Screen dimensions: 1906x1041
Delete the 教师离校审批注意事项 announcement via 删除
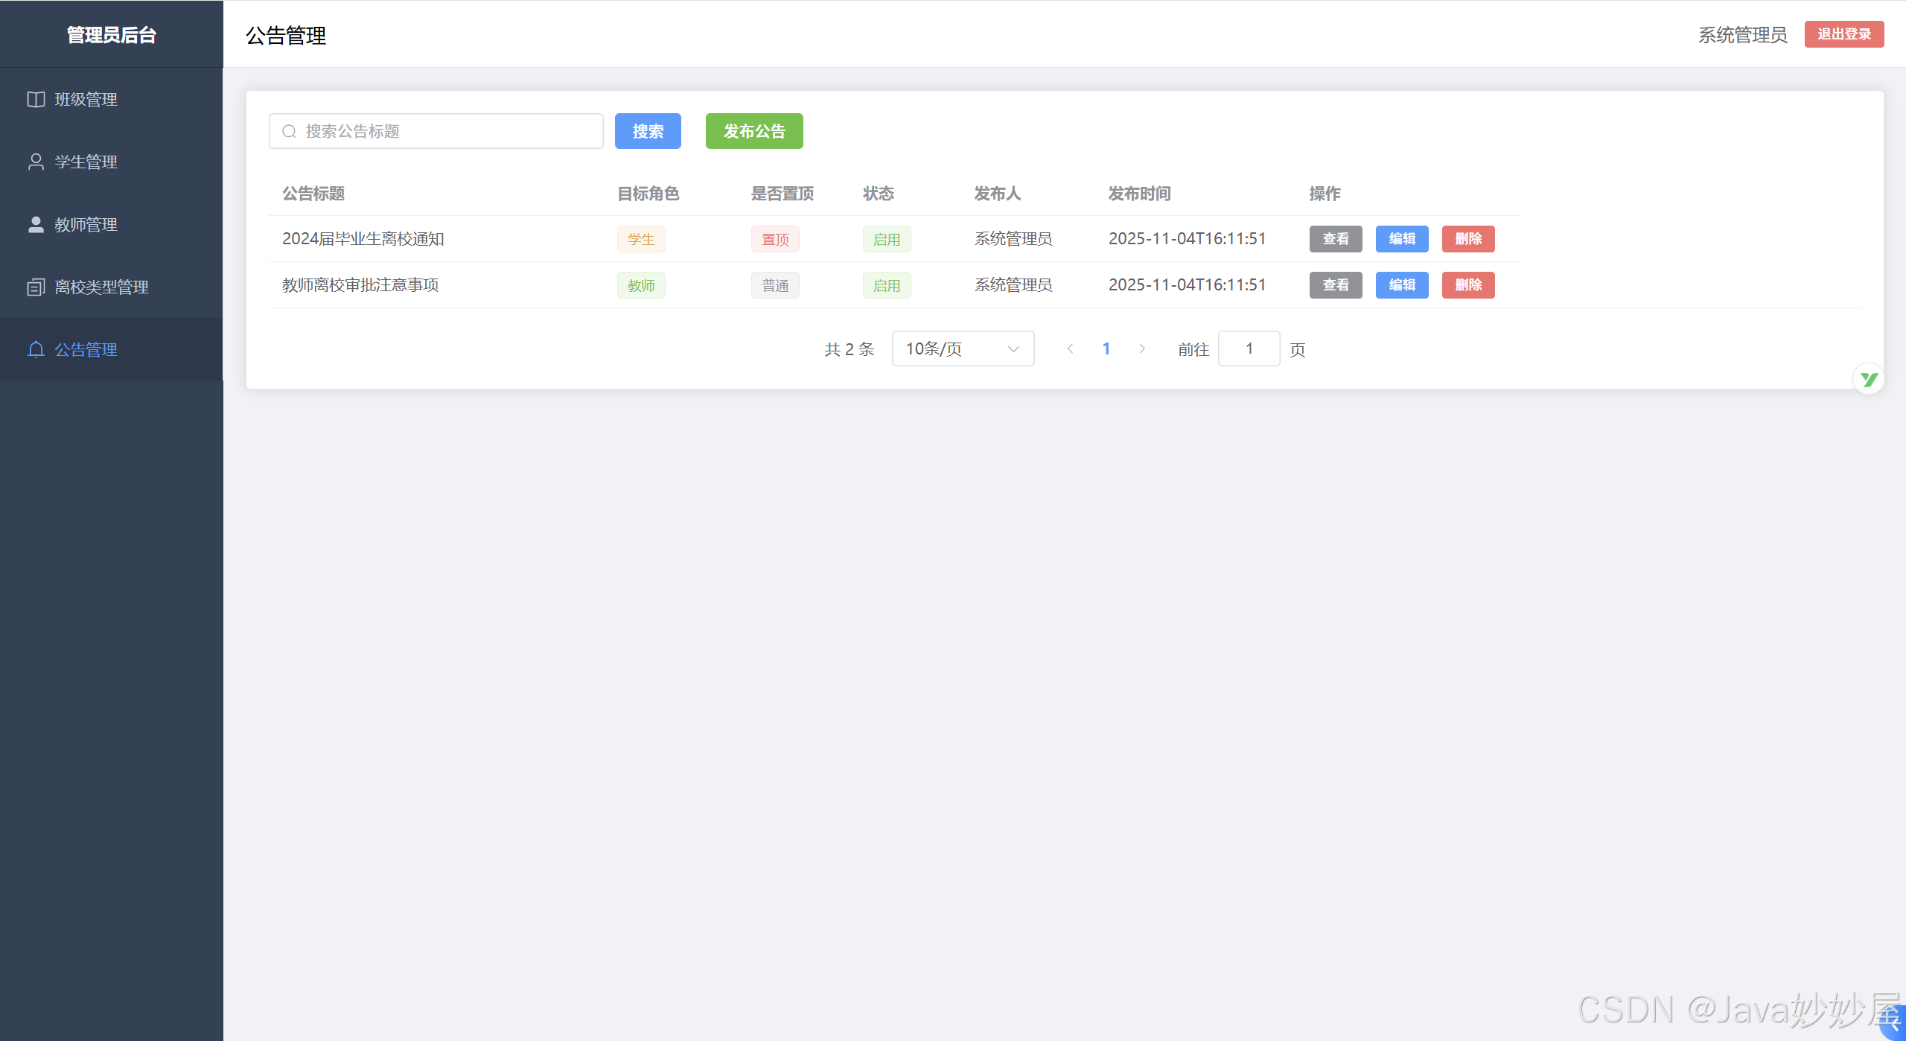(x=1468, y=285)
